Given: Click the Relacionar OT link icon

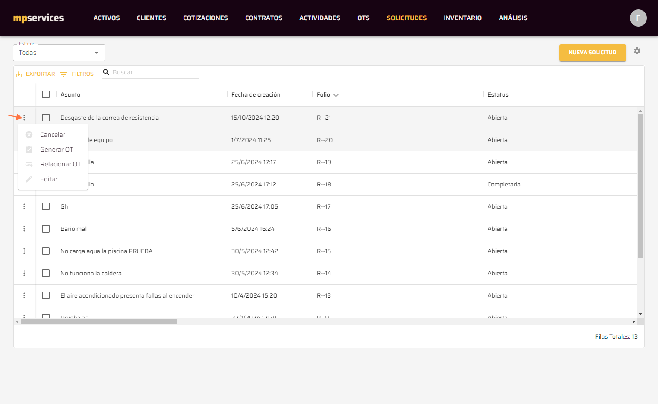Looking at the screenshot, I should [x=29, y=164].
